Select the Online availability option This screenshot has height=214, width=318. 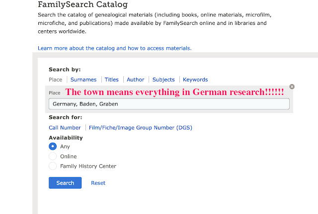pos(53,156)
